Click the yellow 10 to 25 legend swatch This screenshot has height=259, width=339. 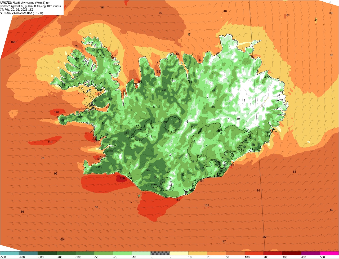coord(198,253)
